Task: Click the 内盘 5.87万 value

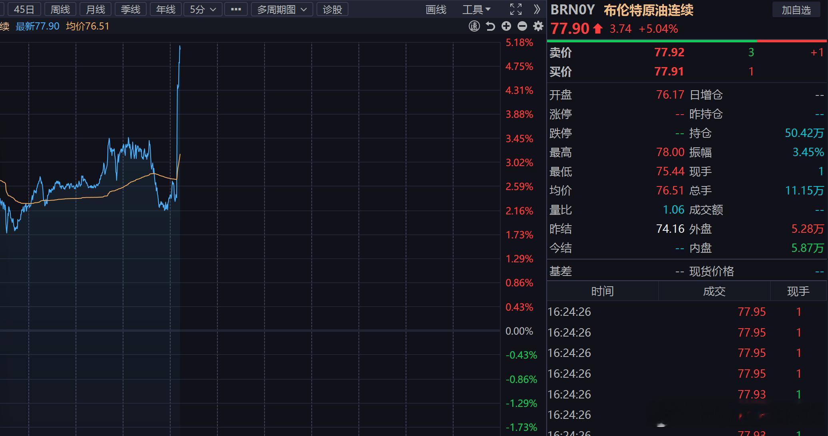Action: pyautogui.click(x=807, y=248)
